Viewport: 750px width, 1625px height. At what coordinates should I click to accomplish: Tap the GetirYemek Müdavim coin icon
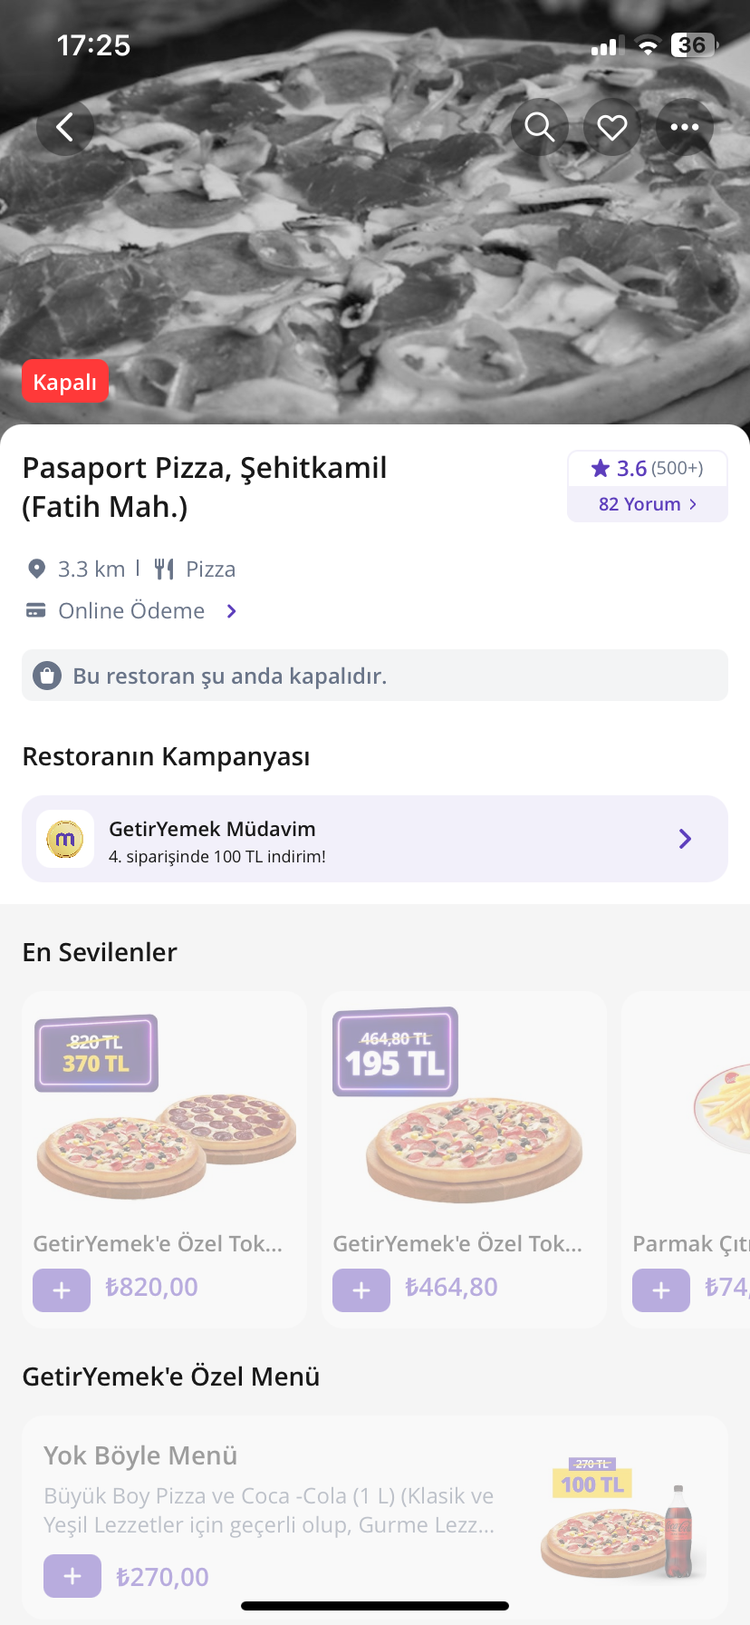click(x=65, y=839)
